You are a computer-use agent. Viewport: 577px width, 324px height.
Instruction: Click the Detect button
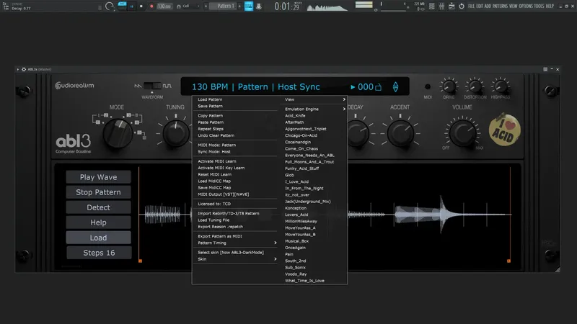coord(98,207)
